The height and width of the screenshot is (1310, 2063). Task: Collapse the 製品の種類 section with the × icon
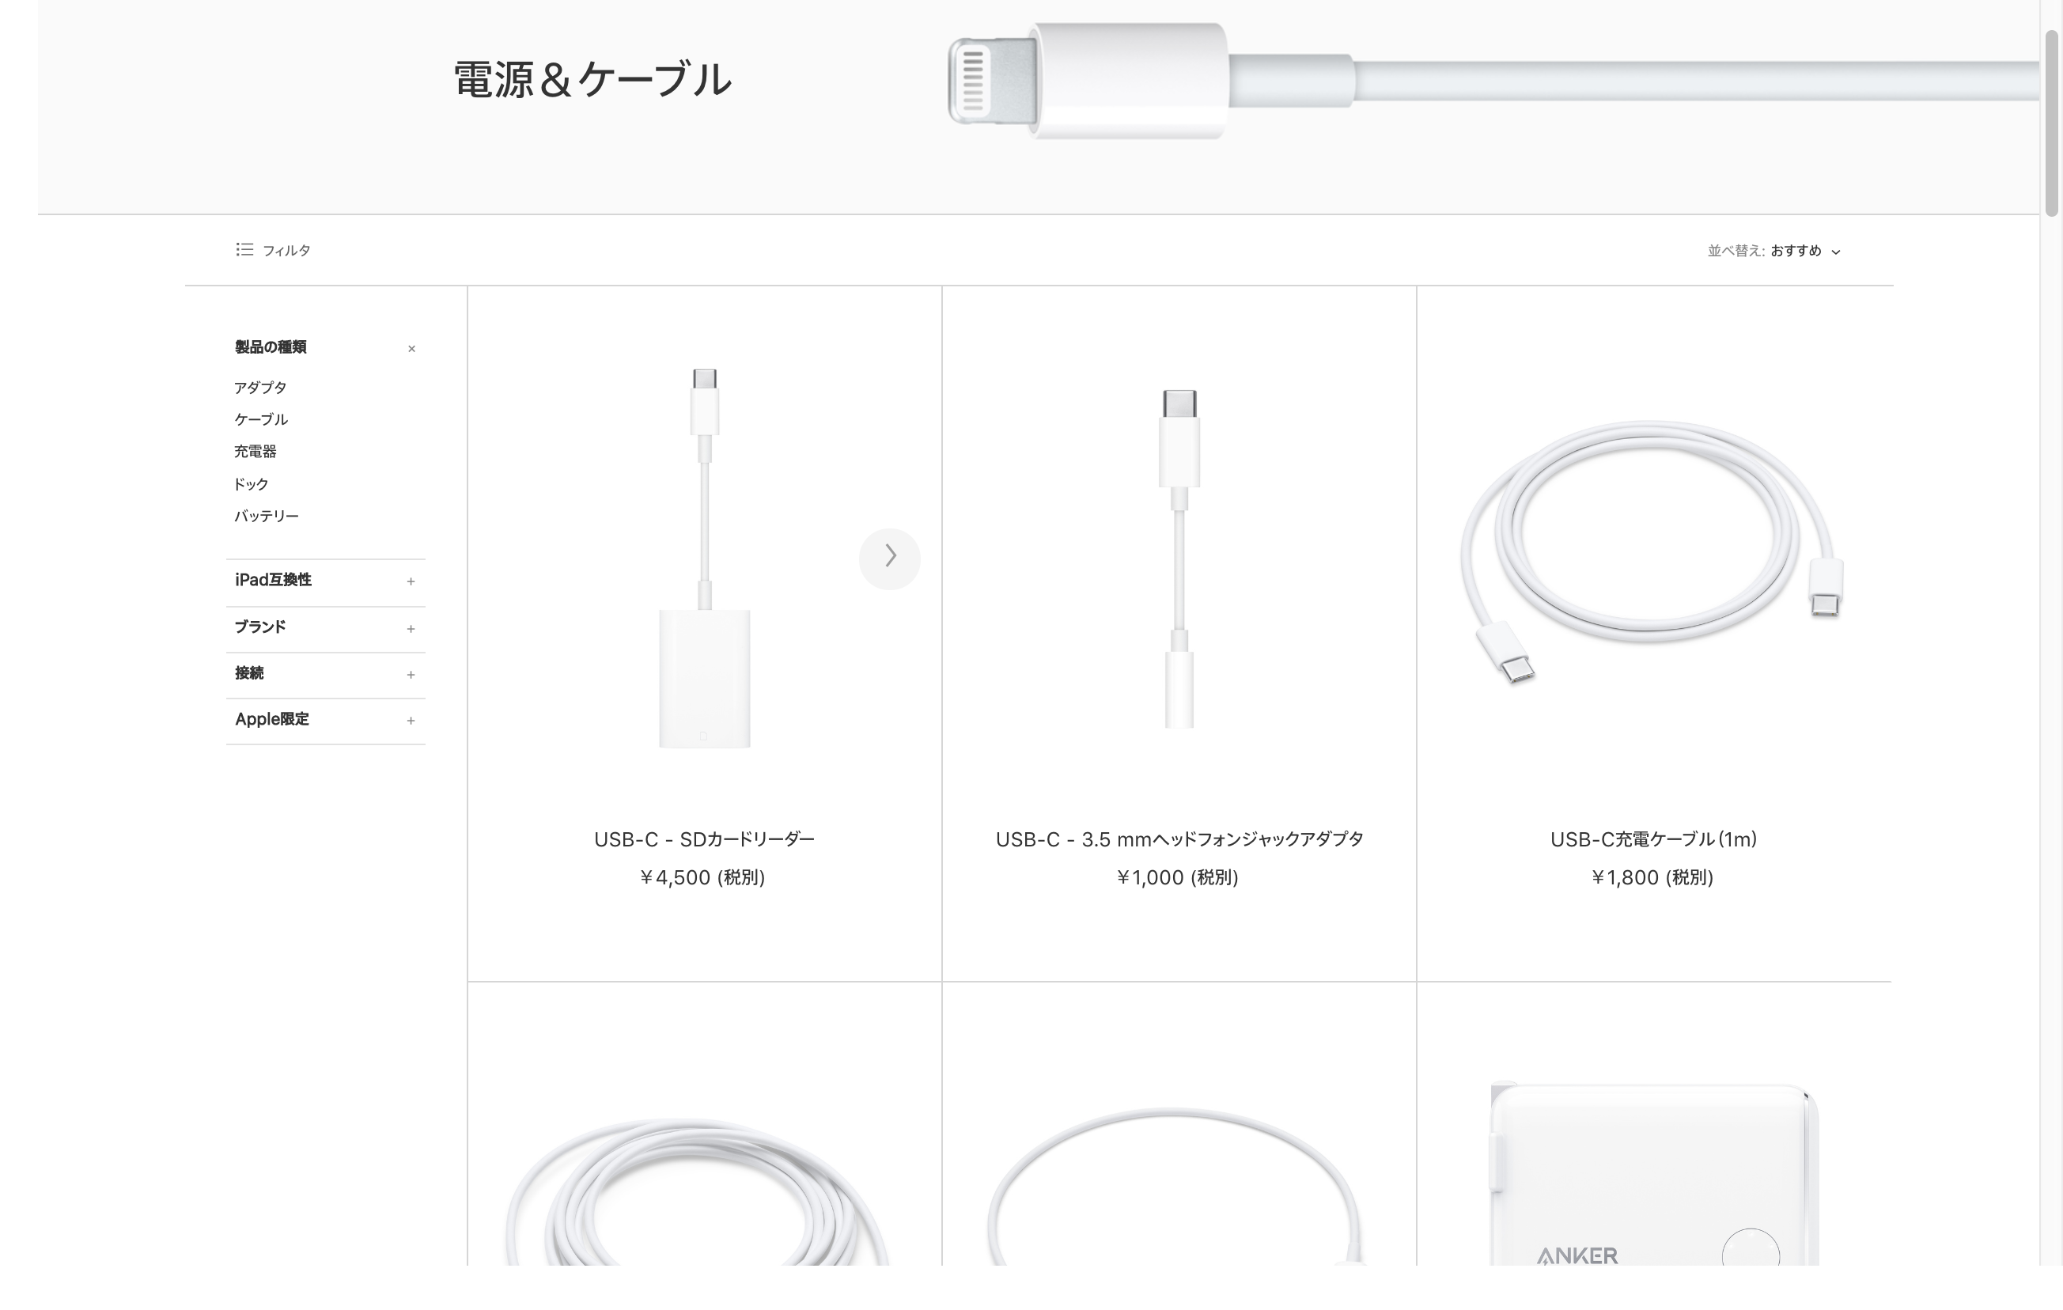(x=411, y=348)
